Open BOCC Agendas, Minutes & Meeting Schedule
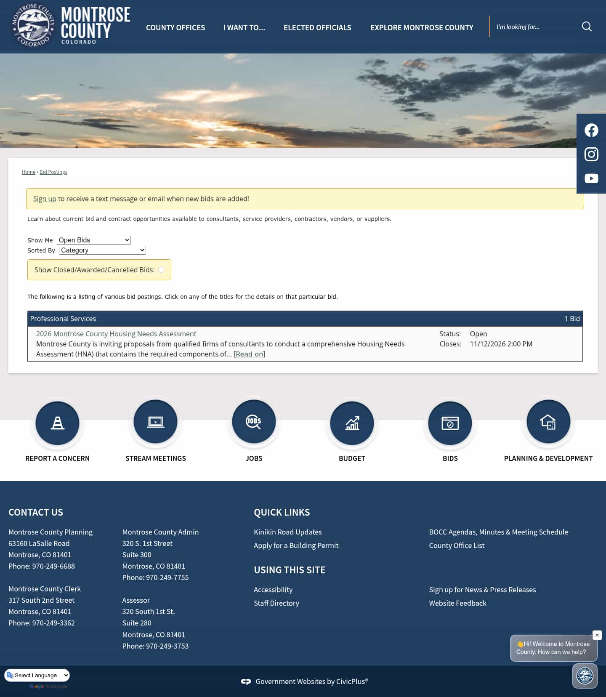 [x=499, y=532]
